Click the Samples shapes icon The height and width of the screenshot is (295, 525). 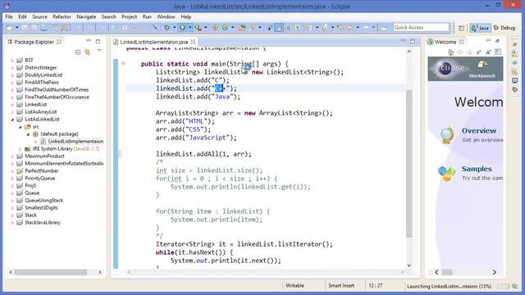(x=446, y=174)
